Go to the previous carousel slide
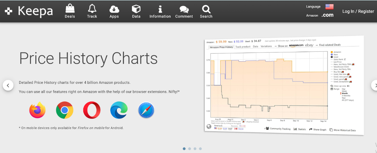 pyautogui.click(x=8, y=86)
